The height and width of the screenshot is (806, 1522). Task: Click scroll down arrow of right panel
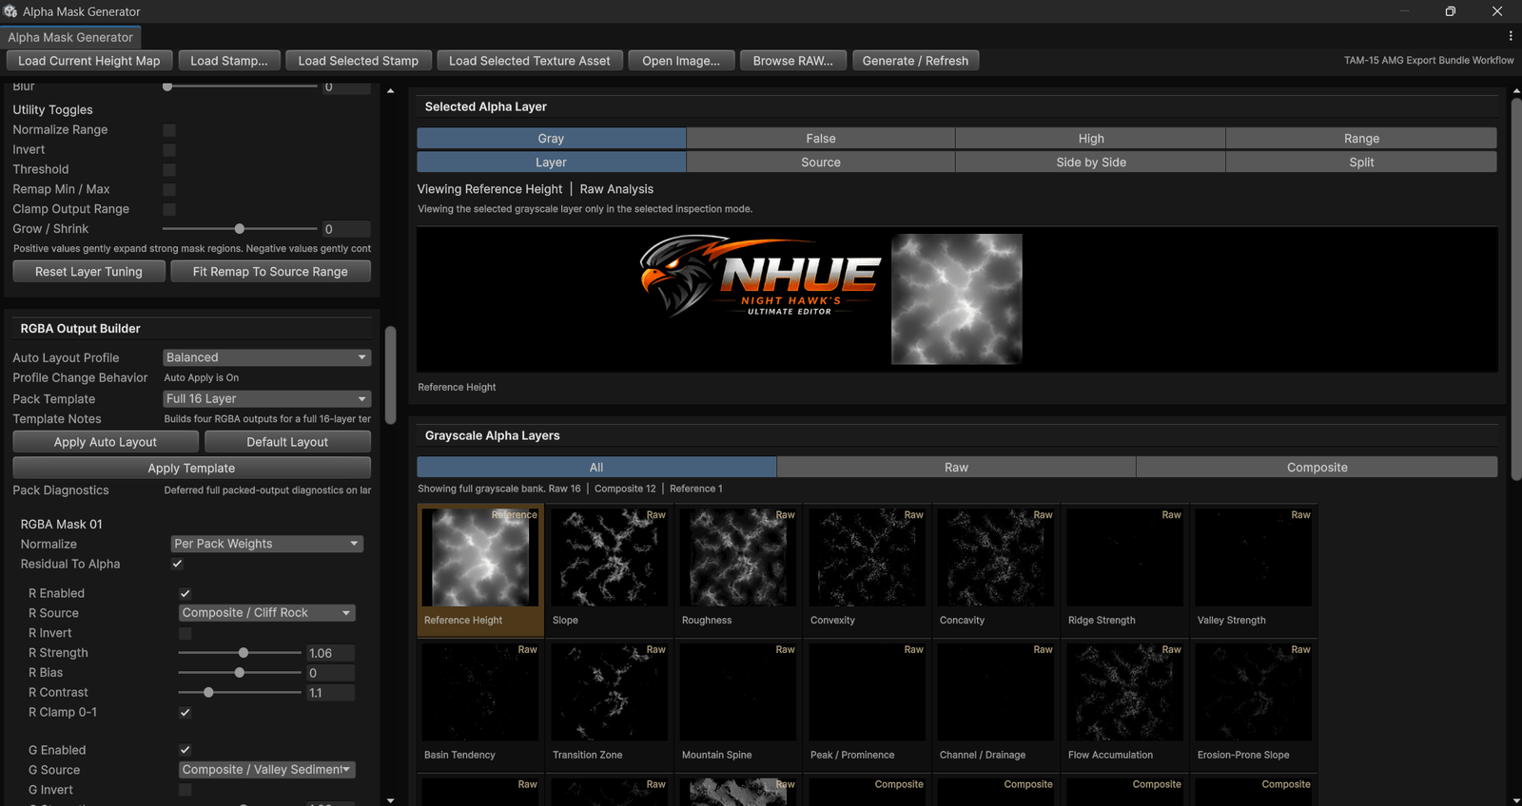[1515, 800]
